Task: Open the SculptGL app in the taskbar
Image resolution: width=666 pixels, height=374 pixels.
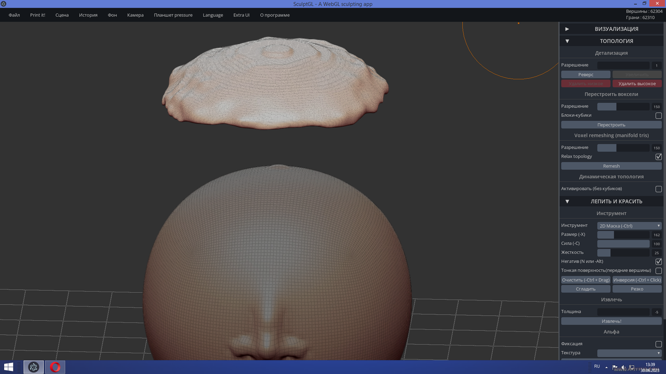Action: pos(34,367)
